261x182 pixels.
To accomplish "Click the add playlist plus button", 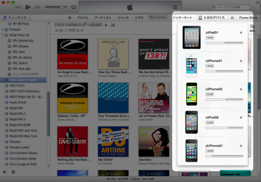I will tap(5, 172).
